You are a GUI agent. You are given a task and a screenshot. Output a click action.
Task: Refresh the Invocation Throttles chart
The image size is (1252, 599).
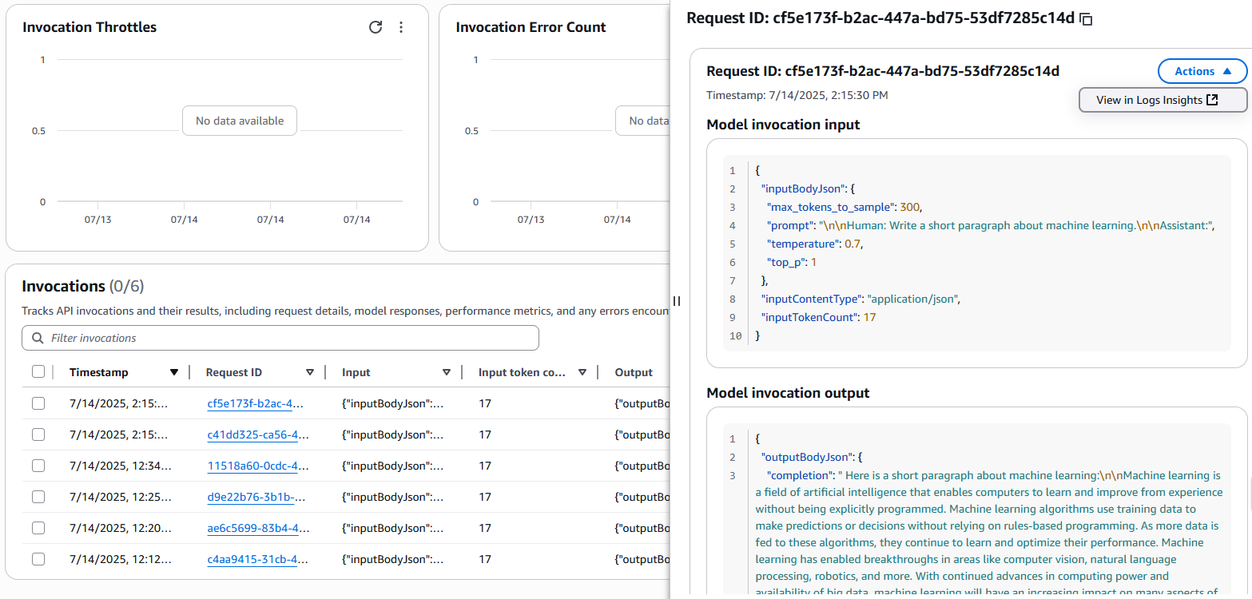pos(376,27)
